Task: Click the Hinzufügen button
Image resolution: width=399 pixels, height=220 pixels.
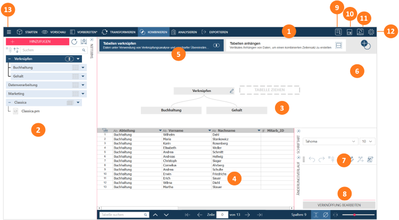Action: click(x=36, y=41)
